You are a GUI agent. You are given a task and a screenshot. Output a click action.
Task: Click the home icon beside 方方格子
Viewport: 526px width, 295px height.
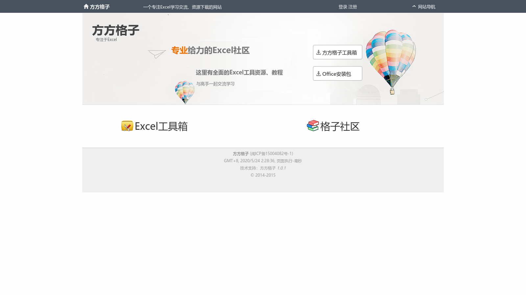86,7
